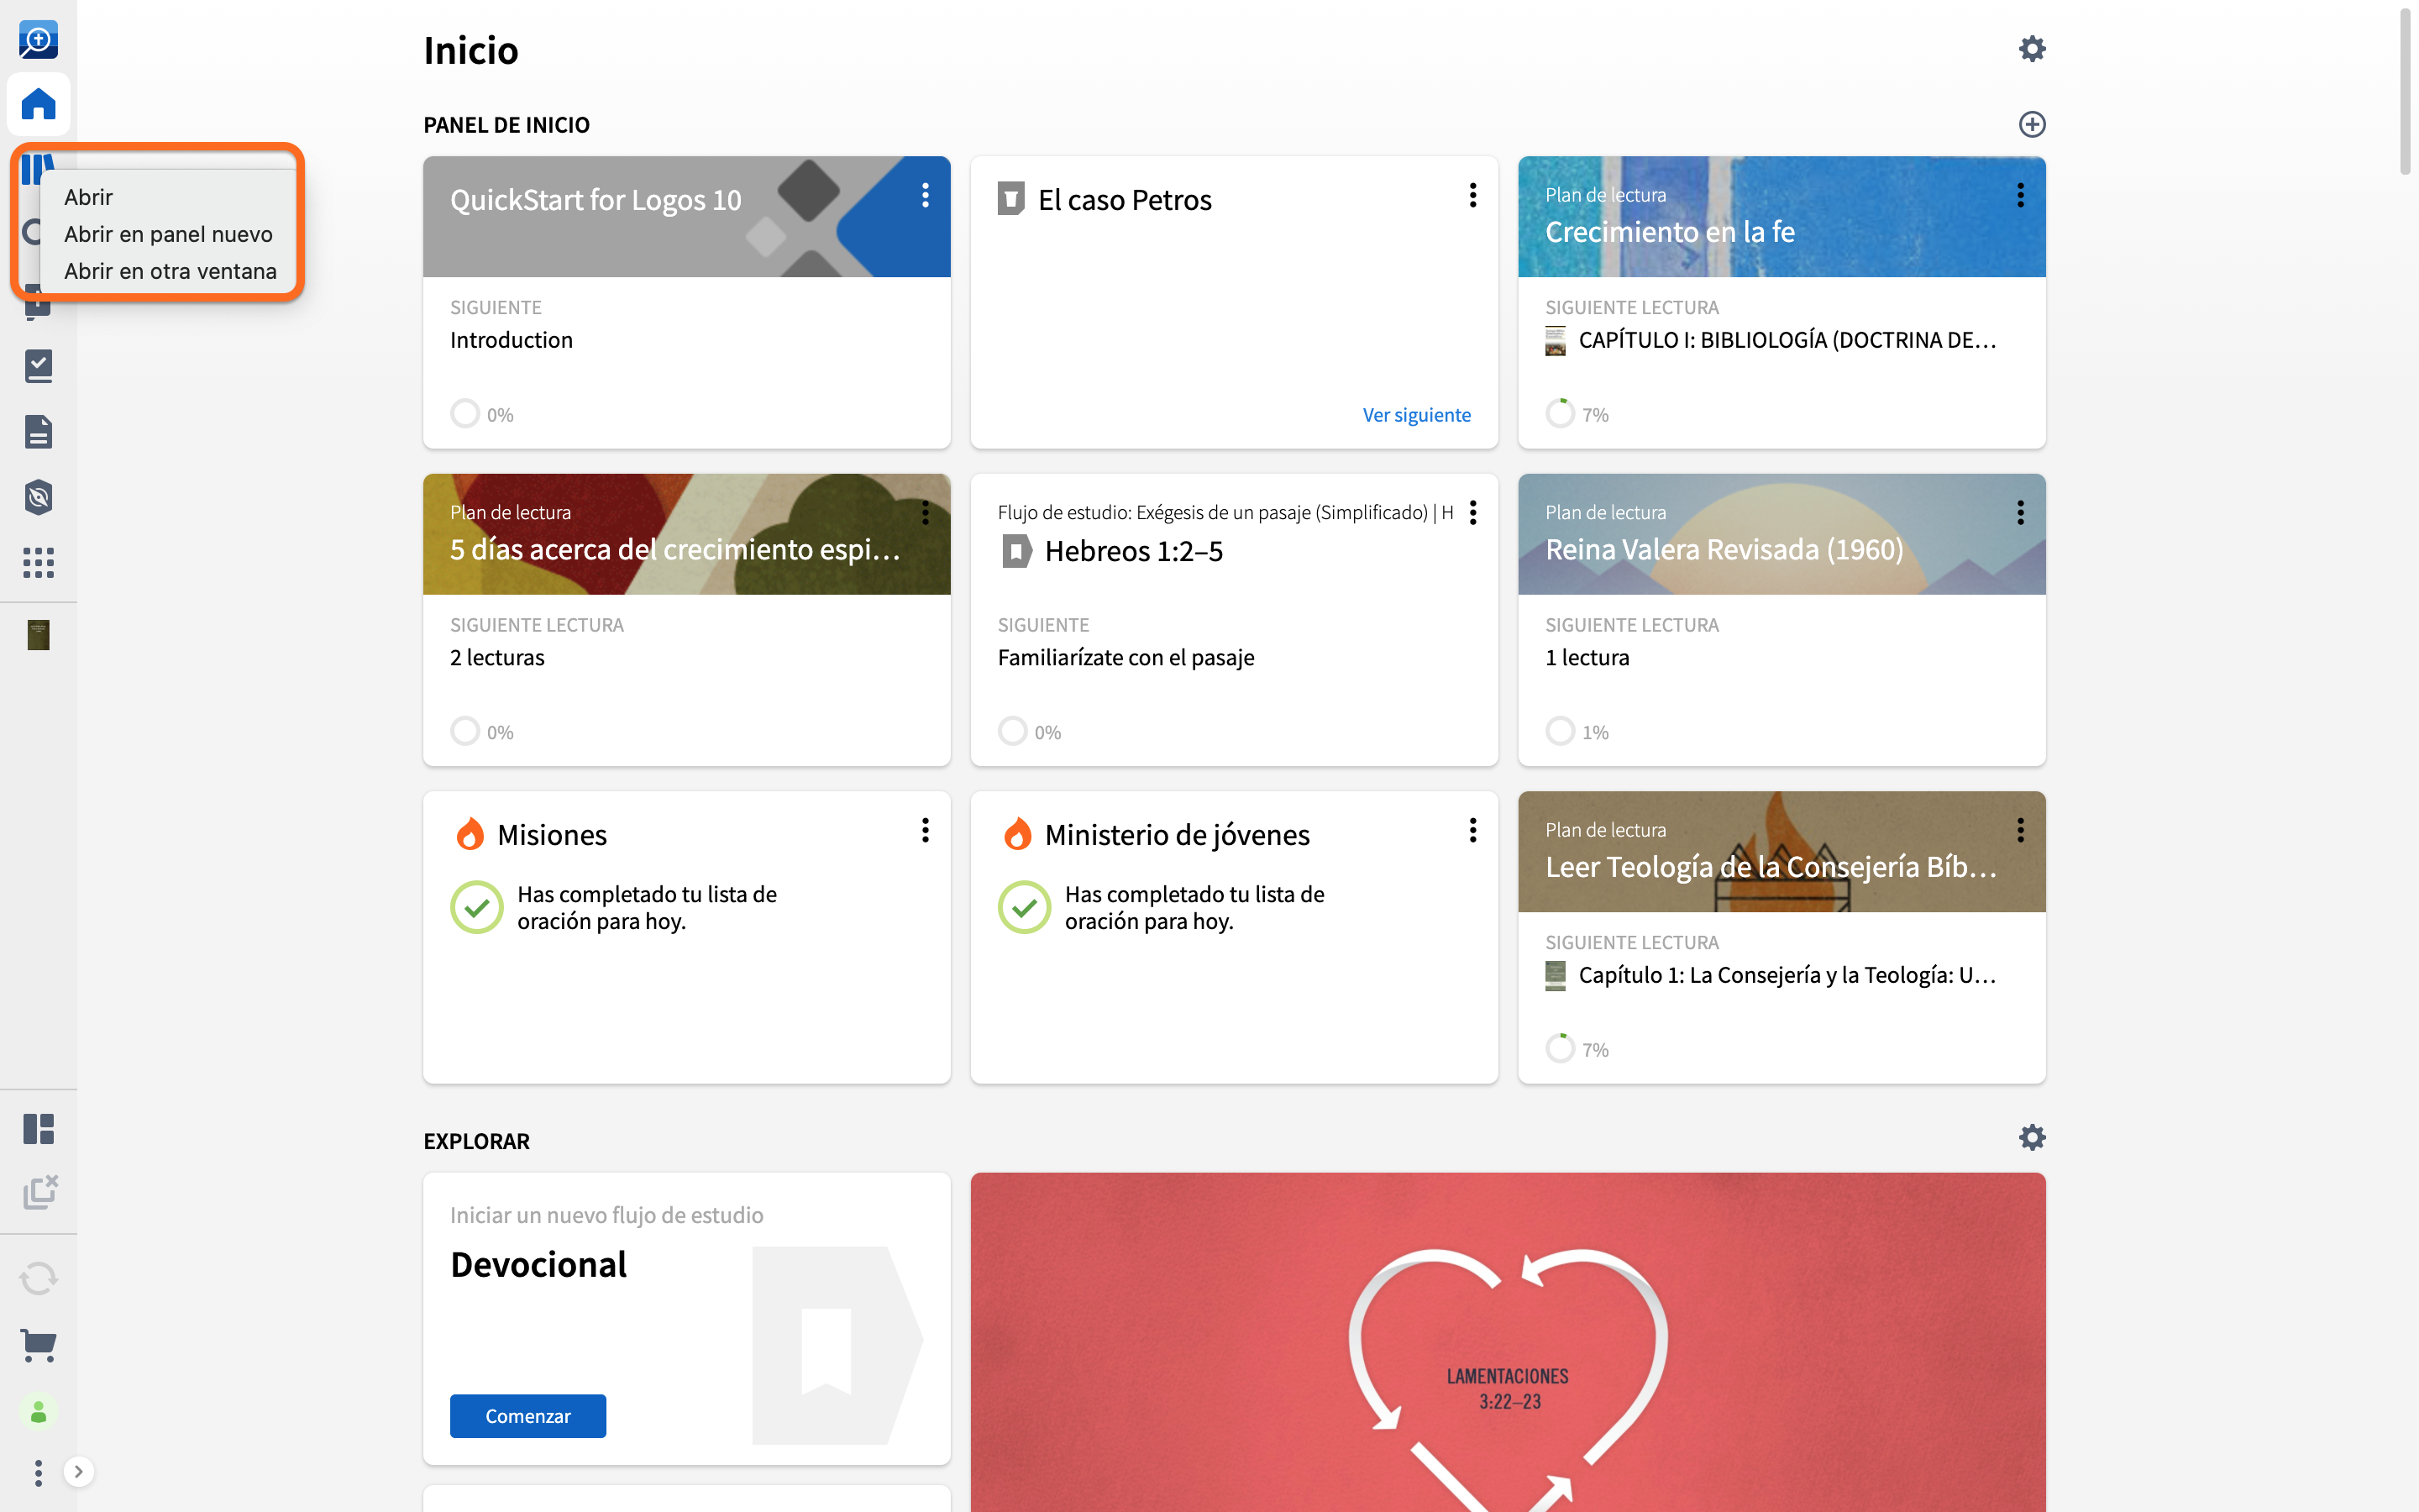Viewport: 2419px width, 1512px height.
Task: Click the Close all panels icon
Action: (40, 1191)
